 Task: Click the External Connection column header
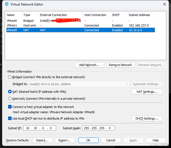60,15
